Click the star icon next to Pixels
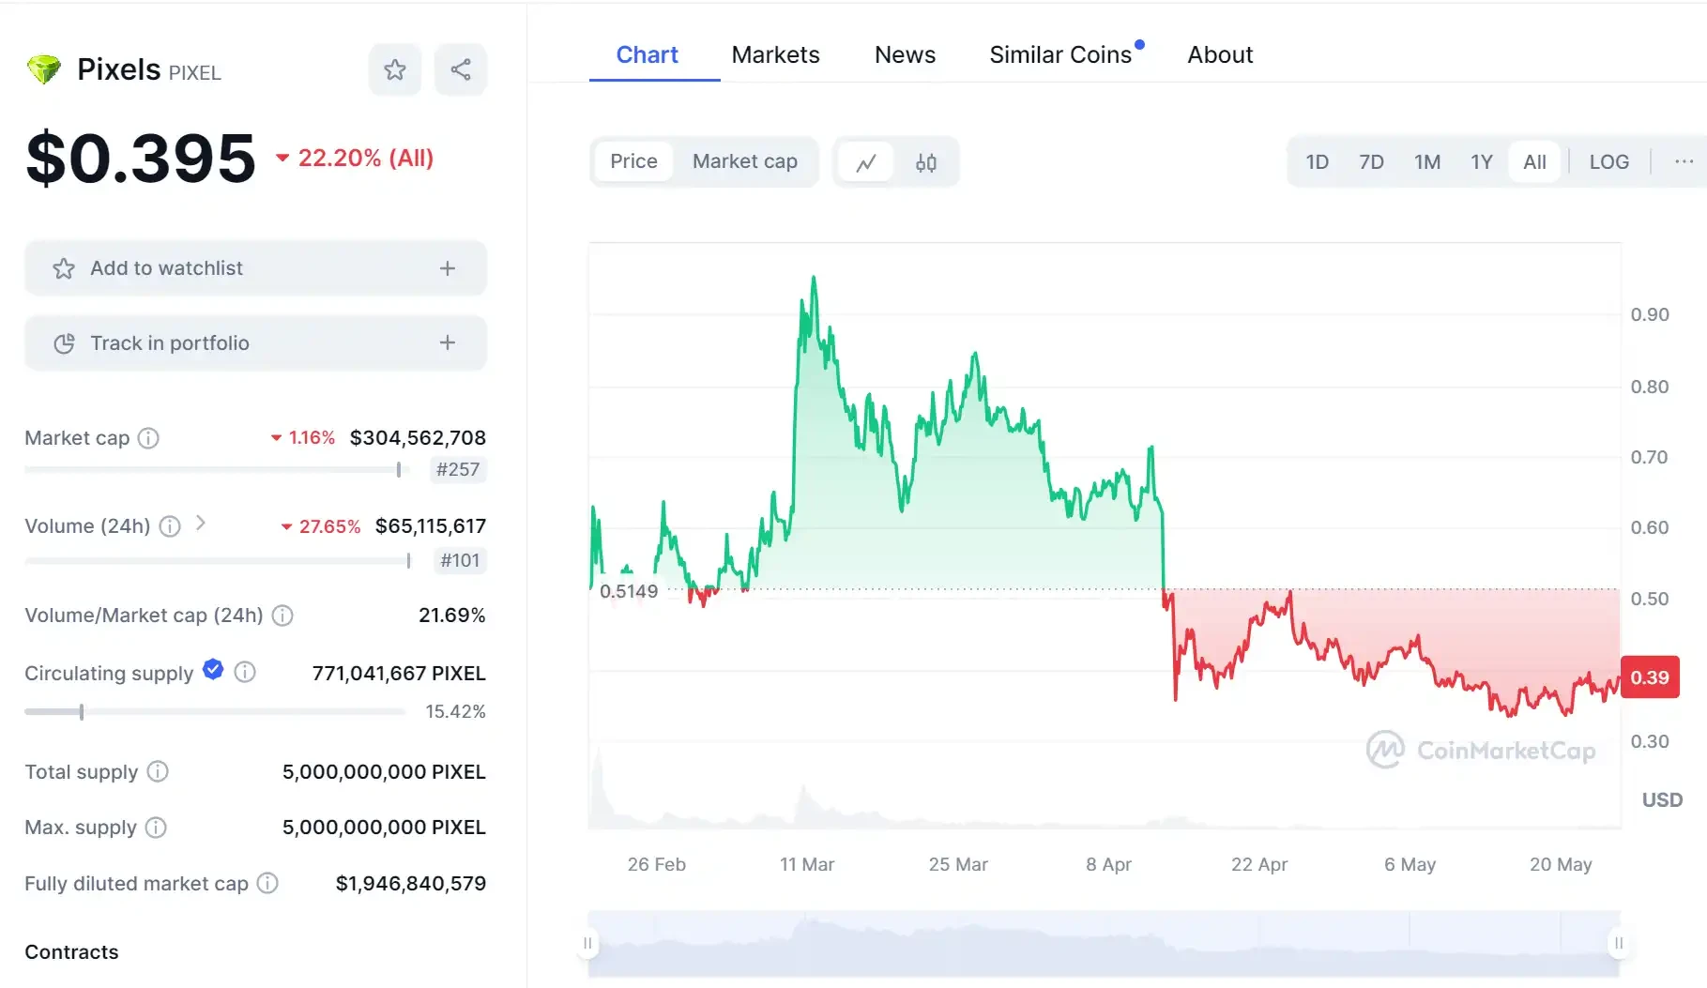This screenshot has width=1707, height=988. coord(394,68)
